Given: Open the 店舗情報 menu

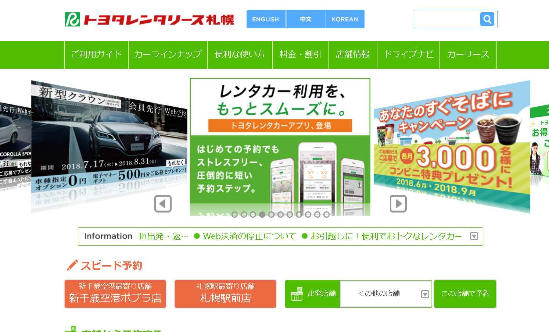Looking at the screenshot, I should pos(353,55).
